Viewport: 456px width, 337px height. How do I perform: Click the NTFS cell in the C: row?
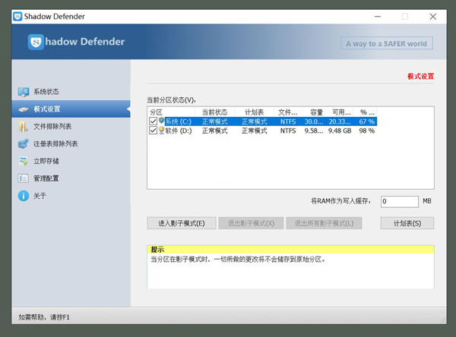pos(288,121)
